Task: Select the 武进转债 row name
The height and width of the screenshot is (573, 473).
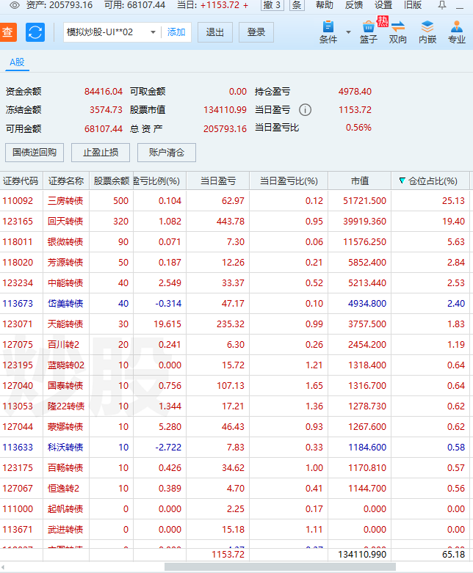Action: pyautogui.click(x=65, y=529)
